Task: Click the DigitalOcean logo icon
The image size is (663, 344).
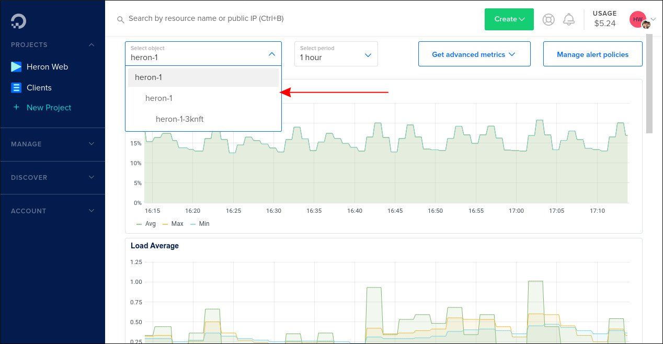Action: coord(17,20)
